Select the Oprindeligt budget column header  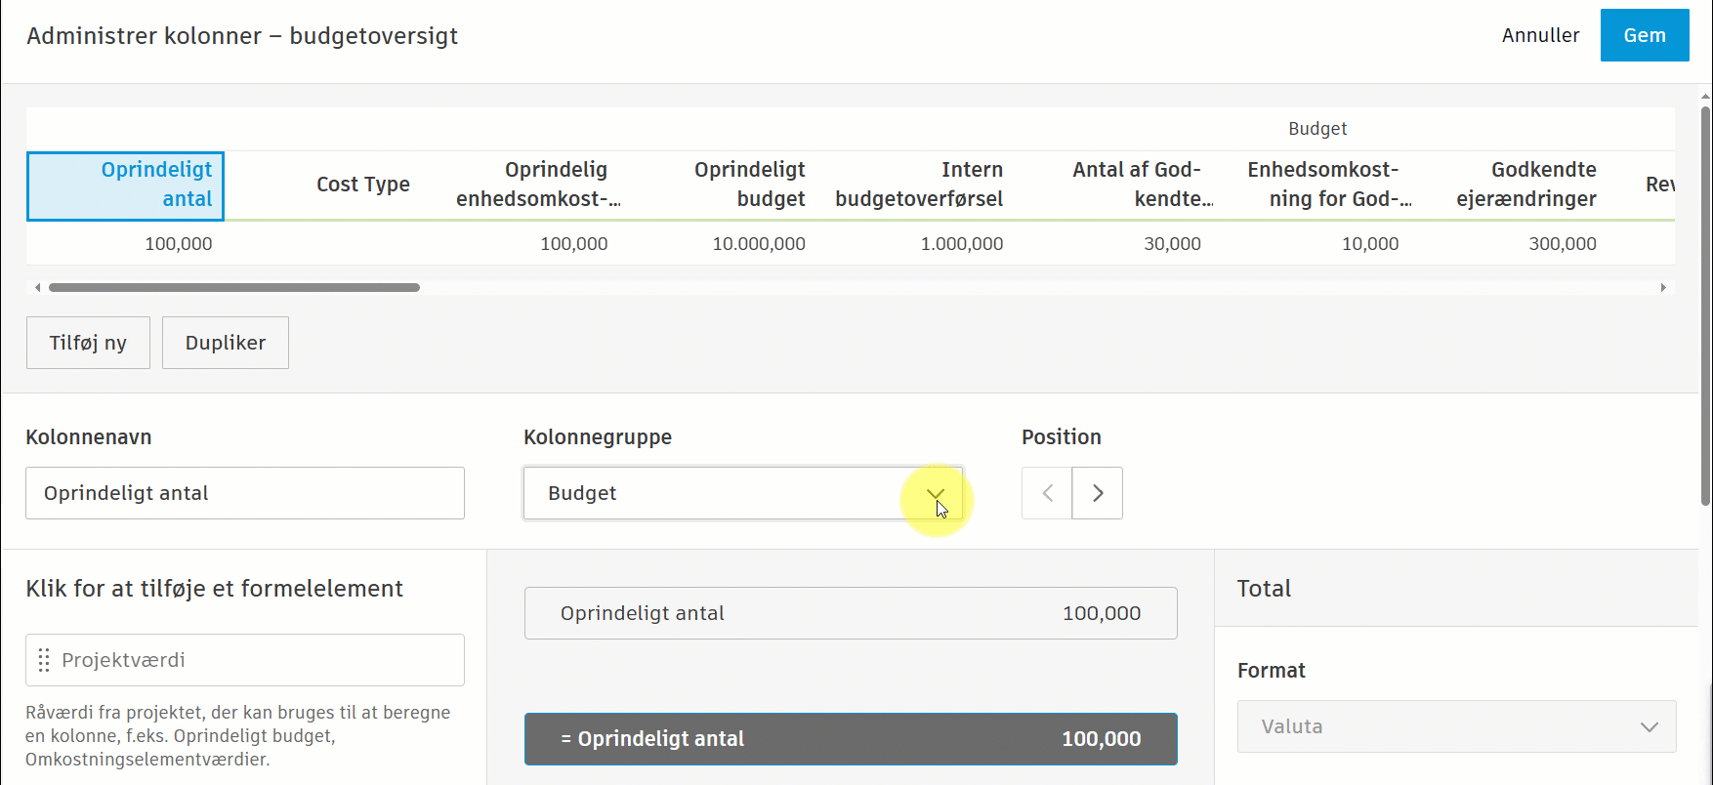749,185
